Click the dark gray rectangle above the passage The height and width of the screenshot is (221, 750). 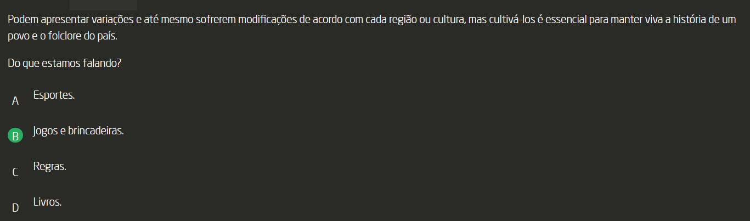(x=103, y=5)
